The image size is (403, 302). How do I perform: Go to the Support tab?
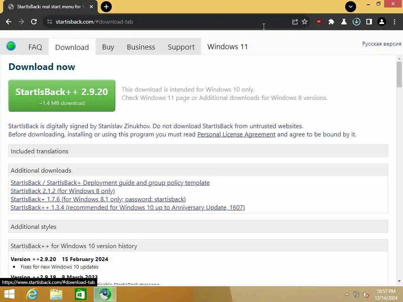pos(181,47)
